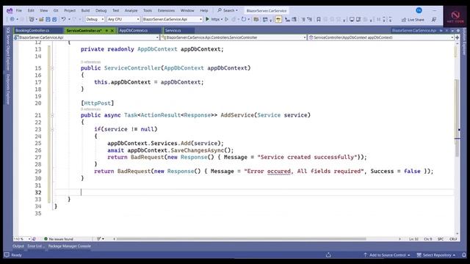Screen dimensions: 470x264
Task: Click the Search box in title bar
Action: pos(228,10)
